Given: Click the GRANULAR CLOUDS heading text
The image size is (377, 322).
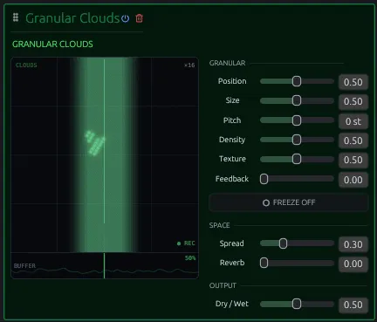Looking at the screenshot, I should [x=52, y=45].
